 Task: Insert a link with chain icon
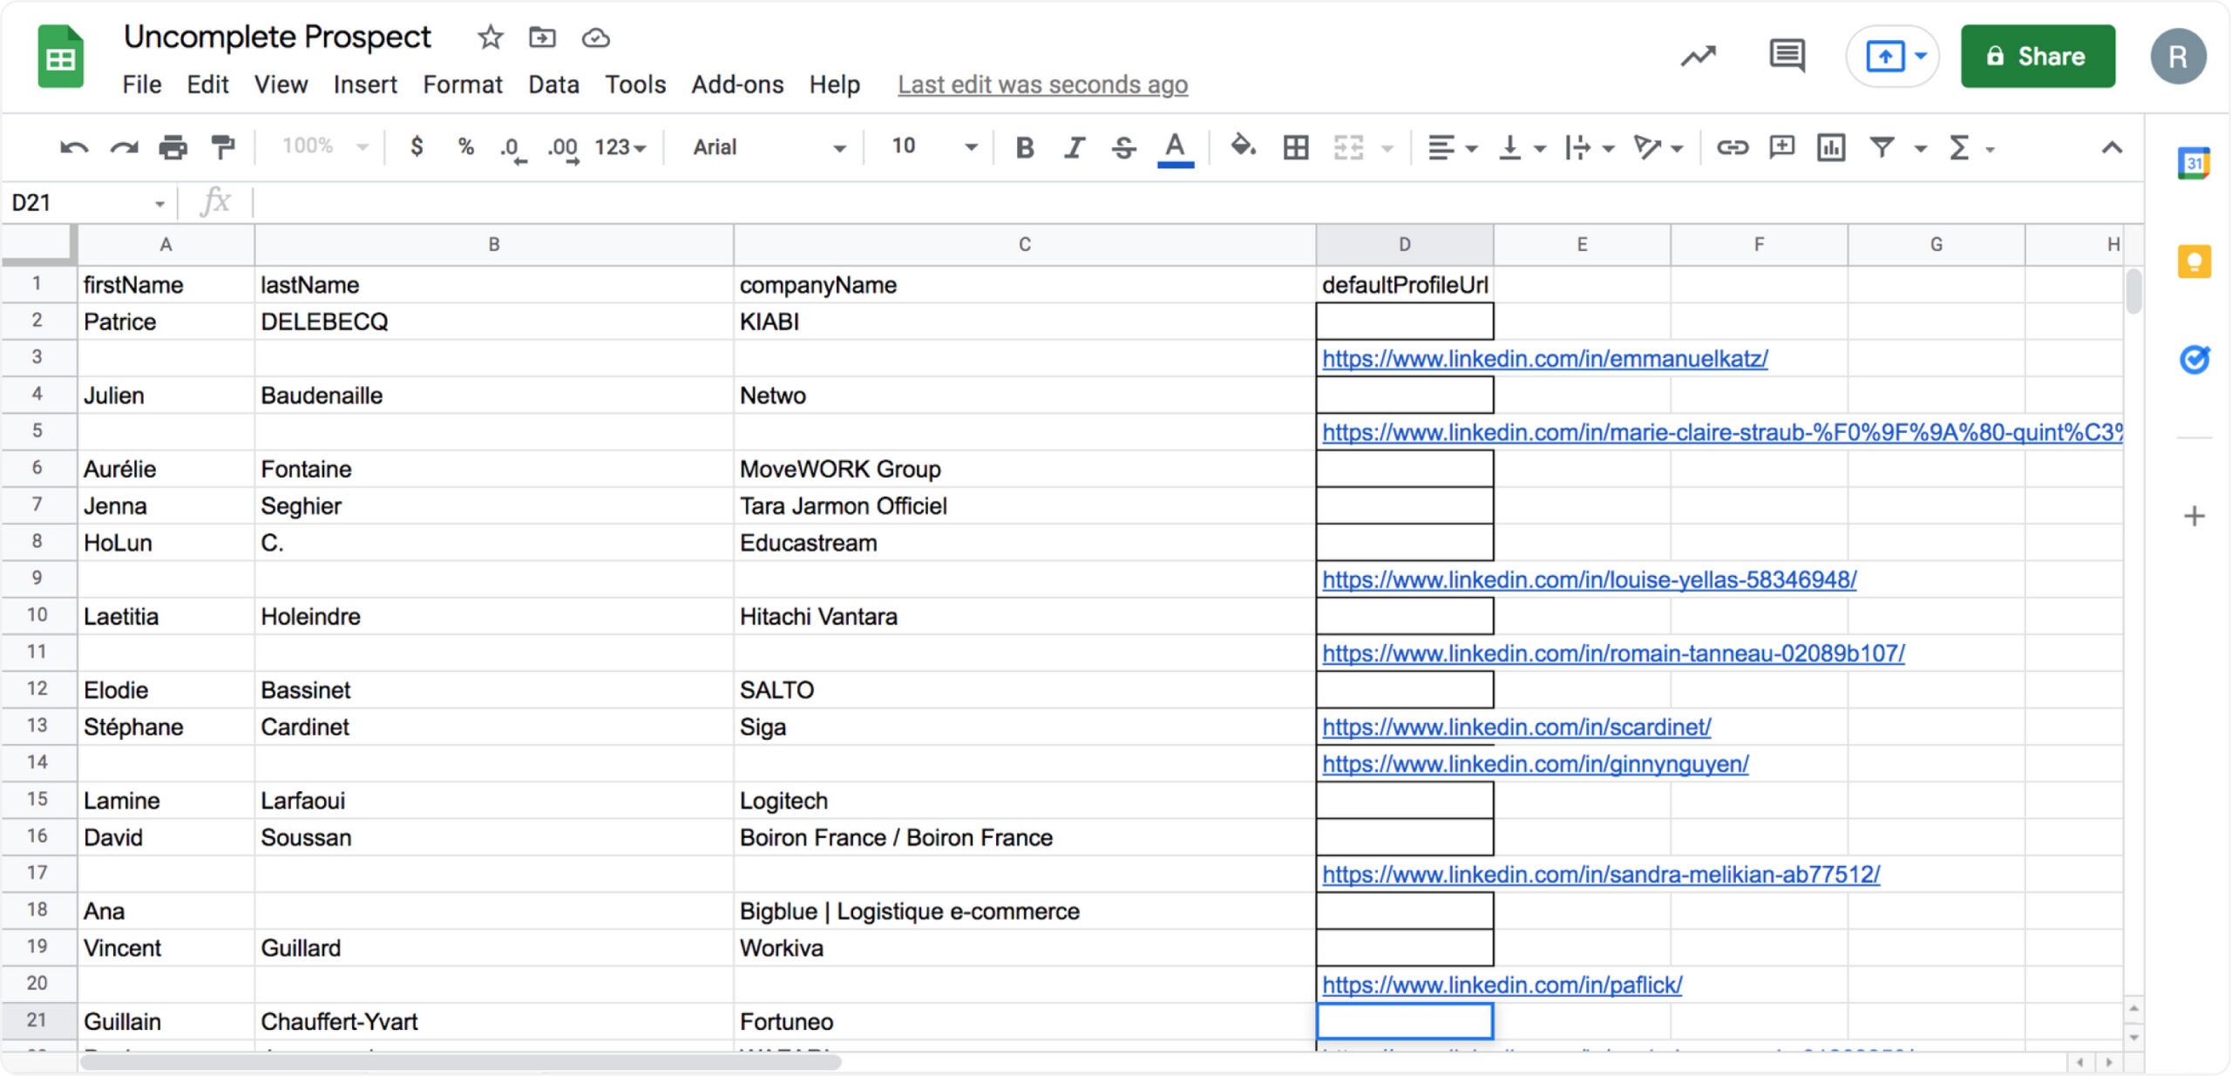pos(1733,147)
